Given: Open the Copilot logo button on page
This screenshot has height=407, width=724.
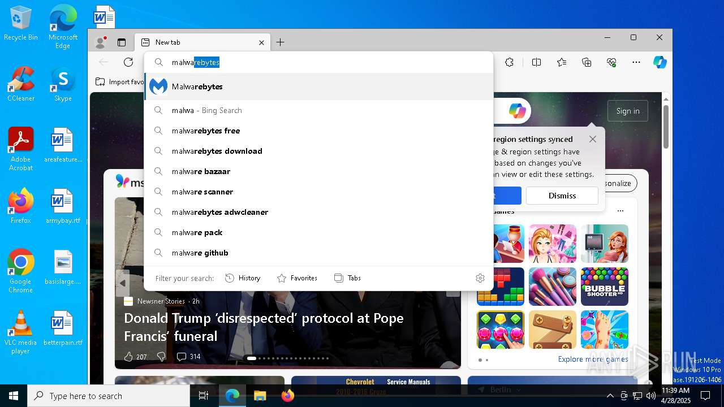Looking at the screenshot, I should point(517,111).
